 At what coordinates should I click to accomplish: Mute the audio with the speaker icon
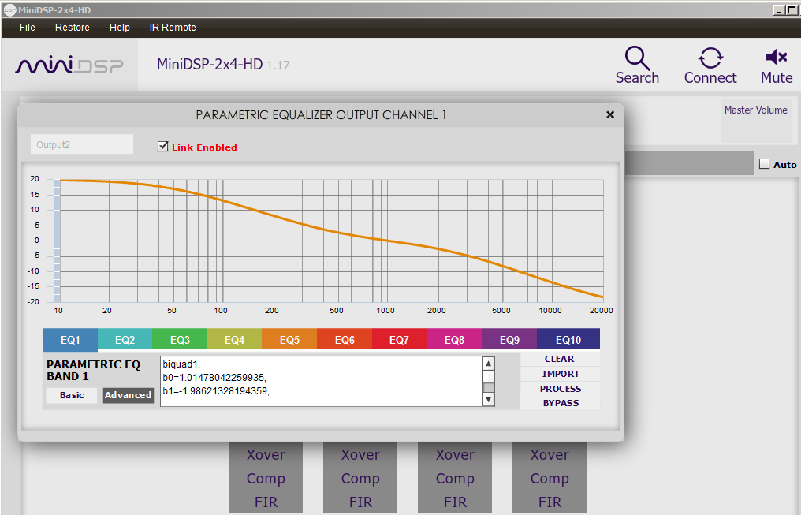tap(777, 57)
